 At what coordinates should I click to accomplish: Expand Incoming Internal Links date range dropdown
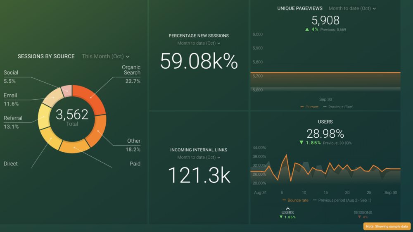click(x=199, y=158)
